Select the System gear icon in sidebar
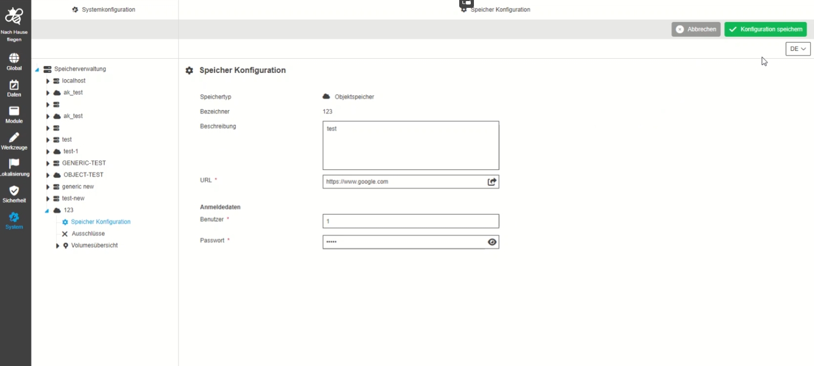Screen dimensions: 814x366 [x=14, y=217]
